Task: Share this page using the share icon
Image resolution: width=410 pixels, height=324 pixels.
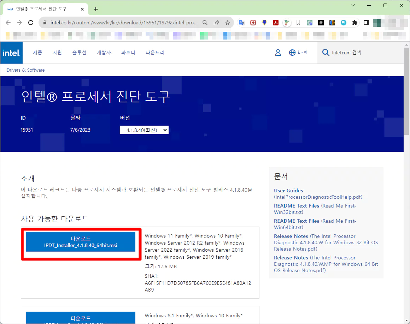Action: pos(216,23)
